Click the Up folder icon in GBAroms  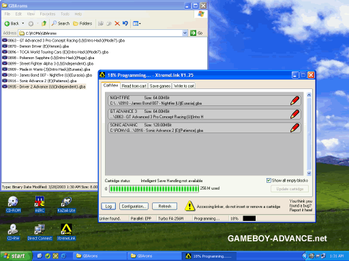(44, 23)
